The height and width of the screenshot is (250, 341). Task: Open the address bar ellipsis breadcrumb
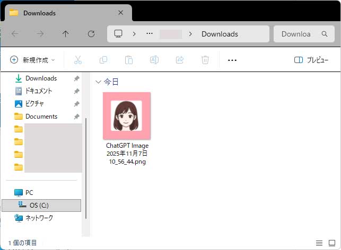pyautogui.click(x=150, y=34)
